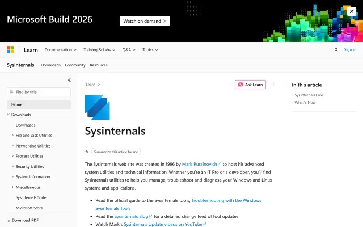Click the Learn brand link
The height and width of the screenshot is (227, 363).
(31, 50)
